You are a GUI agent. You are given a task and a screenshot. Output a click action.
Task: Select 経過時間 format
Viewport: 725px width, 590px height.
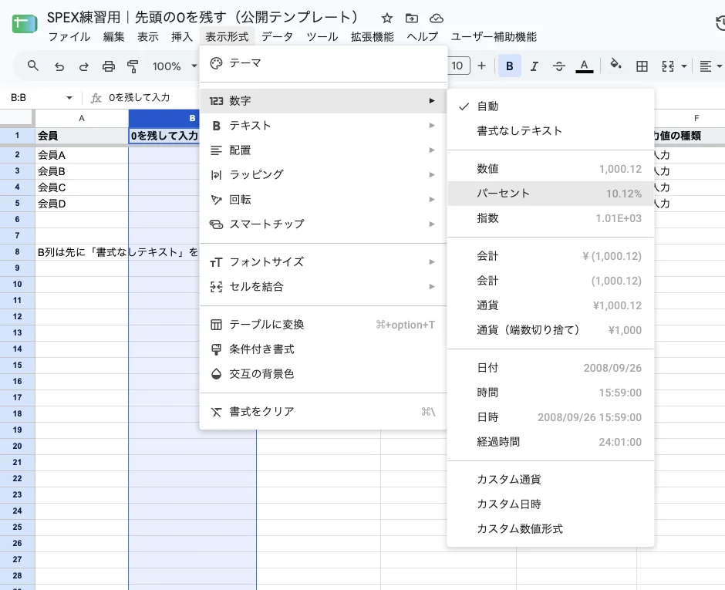pos(551,442)
